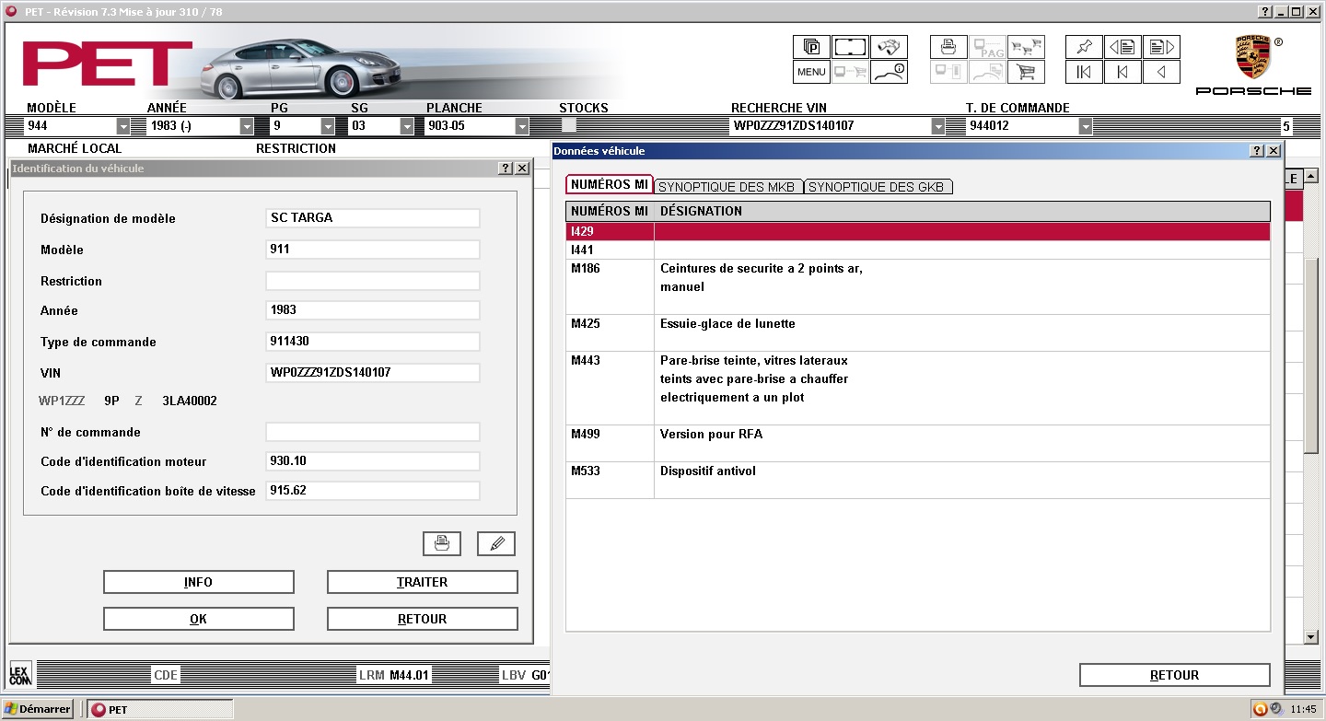Click the Désignation de modèle field
This screenshot has height=721, width=1326.
(x=373, y=218)
